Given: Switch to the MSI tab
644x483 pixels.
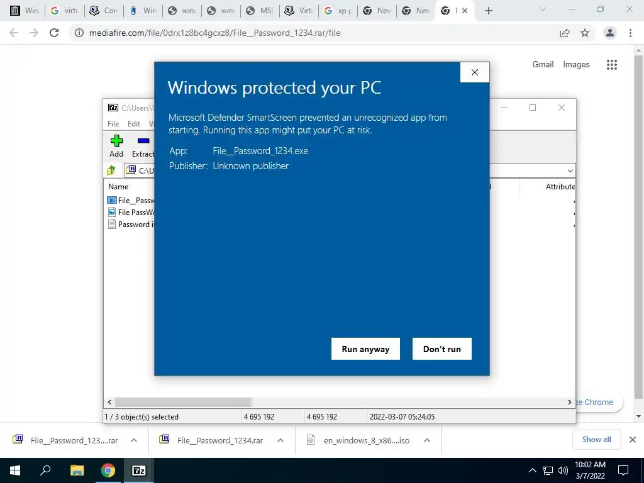Looking at the screenshot, I should pos(260,11).
